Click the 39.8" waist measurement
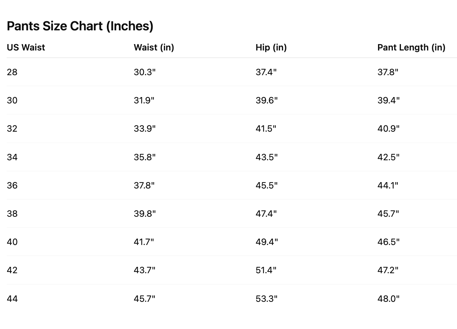The image size is (457, 329). pos(145,214)
